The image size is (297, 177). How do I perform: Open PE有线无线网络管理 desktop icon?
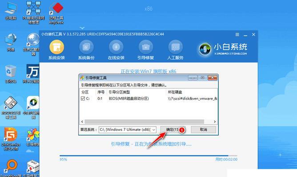(33, 12)
